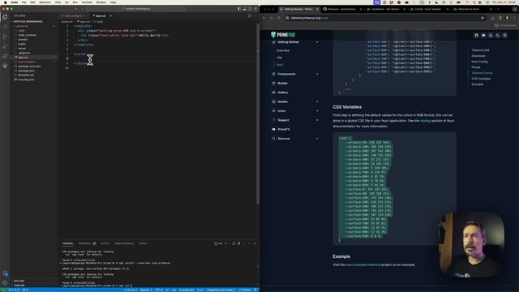
Task: Bookmark the page with the star icon
Action: [x=483, y=18]
